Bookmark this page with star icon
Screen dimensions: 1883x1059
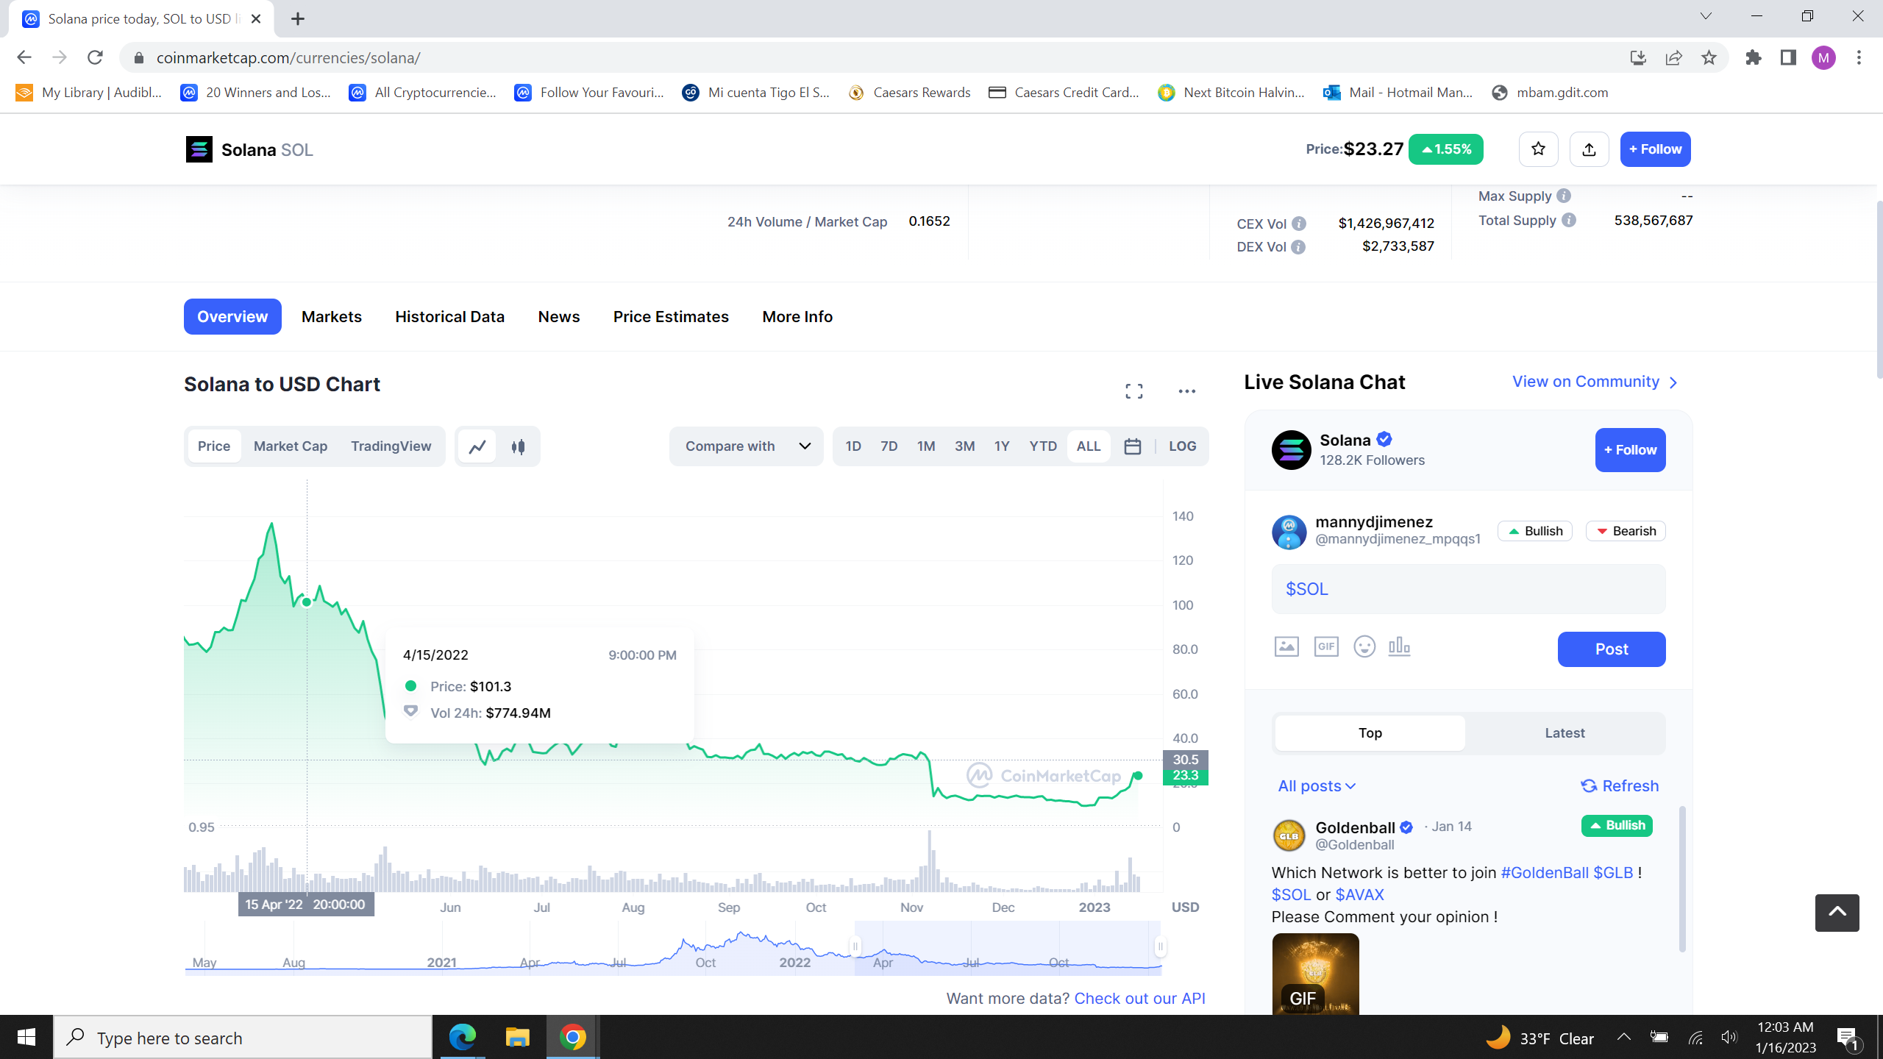tap(1709, 57)
